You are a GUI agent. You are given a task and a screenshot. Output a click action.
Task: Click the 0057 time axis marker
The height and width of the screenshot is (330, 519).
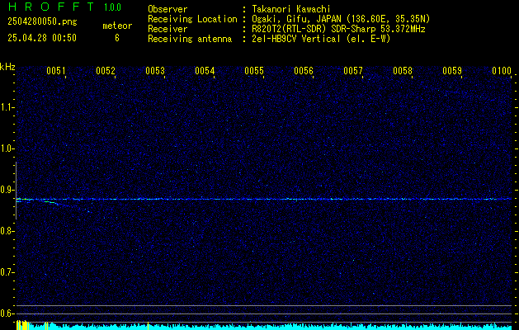coord(353,71)
